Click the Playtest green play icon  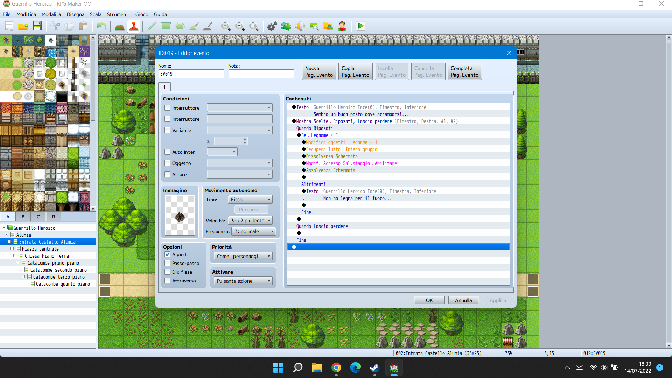(360, 26)
